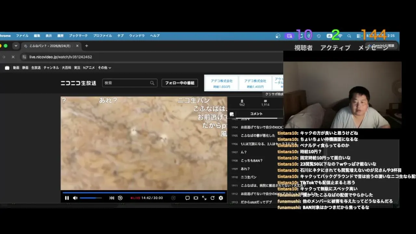Open player settings gear
The image size is (416, 234).
coord(221,198)
